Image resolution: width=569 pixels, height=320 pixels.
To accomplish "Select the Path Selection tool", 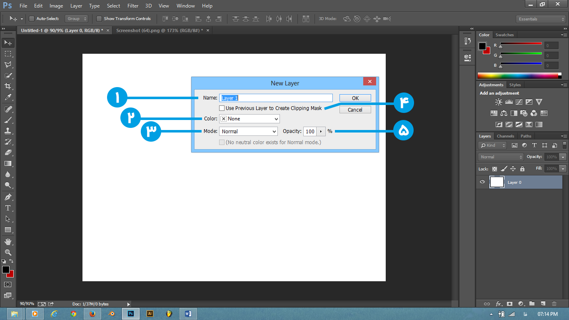I will tap(8, 218).
